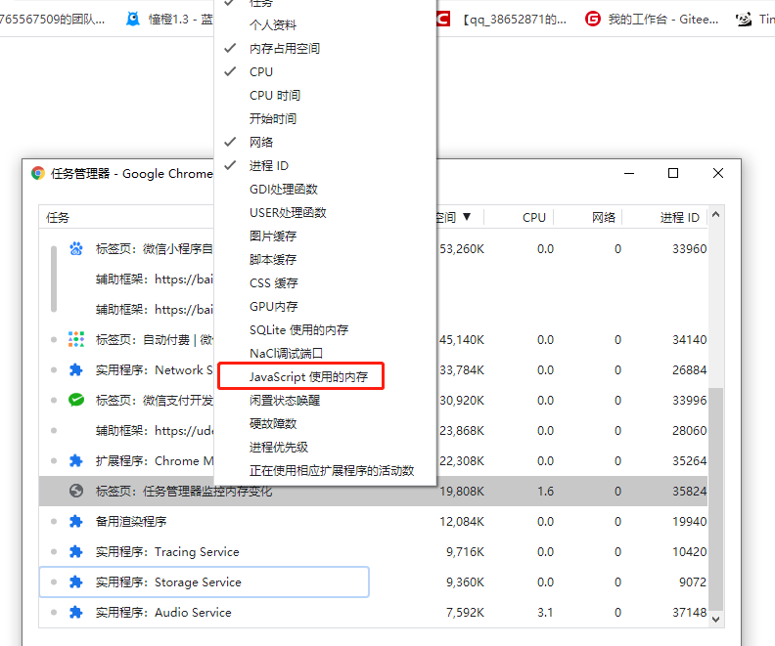Maximize the Task Manager window
The width and height of the screenshot is (775, 646).
[x=672, y=173]
